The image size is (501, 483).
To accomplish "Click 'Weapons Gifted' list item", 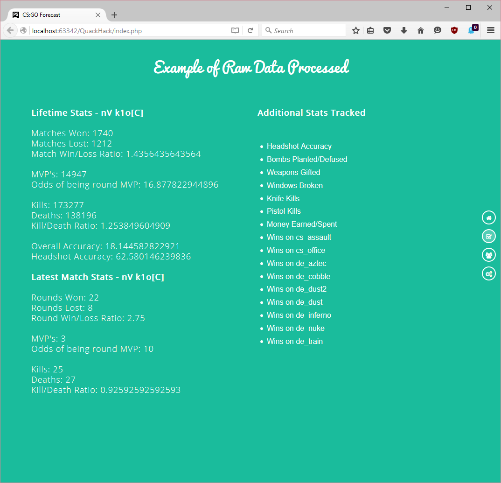I will pyautogui.click(x=293, y=172).
